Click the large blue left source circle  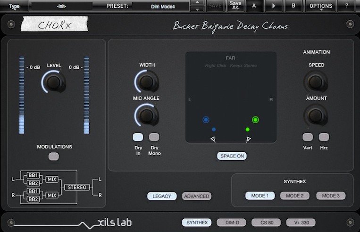pyautogui.click(x=206, y=120)
